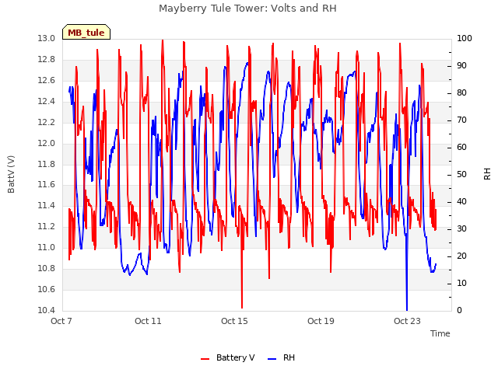Viewport: 498px width, 373px height.
Task: Click the 12.2 voltage tick label
Action: point(47,122)
